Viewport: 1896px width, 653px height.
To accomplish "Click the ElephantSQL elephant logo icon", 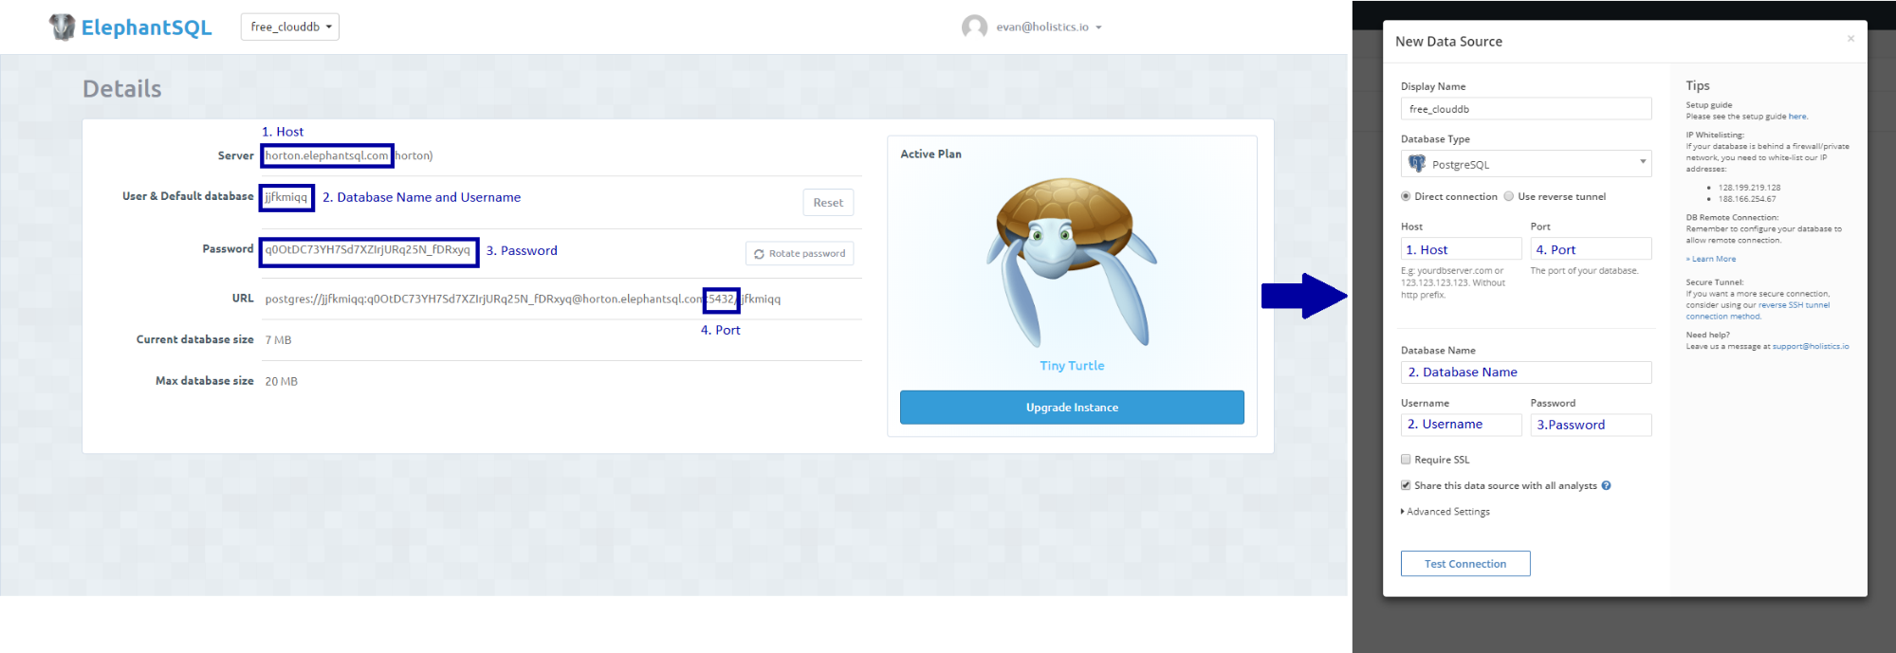I will (63, 27).
